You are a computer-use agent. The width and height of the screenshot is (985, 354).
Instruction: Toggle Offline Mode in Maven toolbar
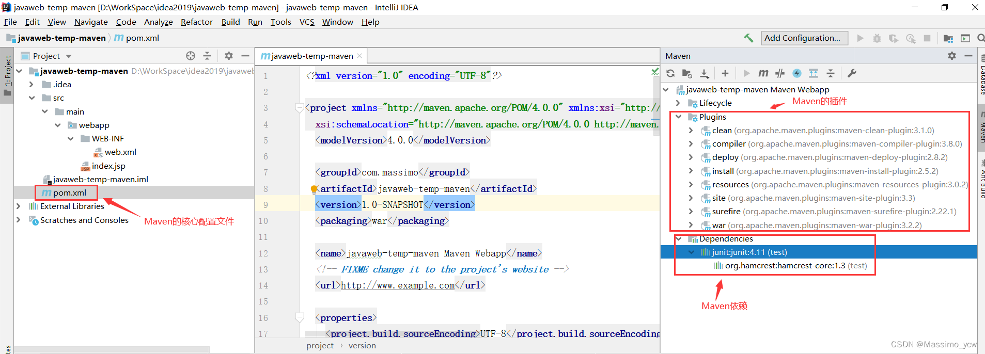coord(780,73)
